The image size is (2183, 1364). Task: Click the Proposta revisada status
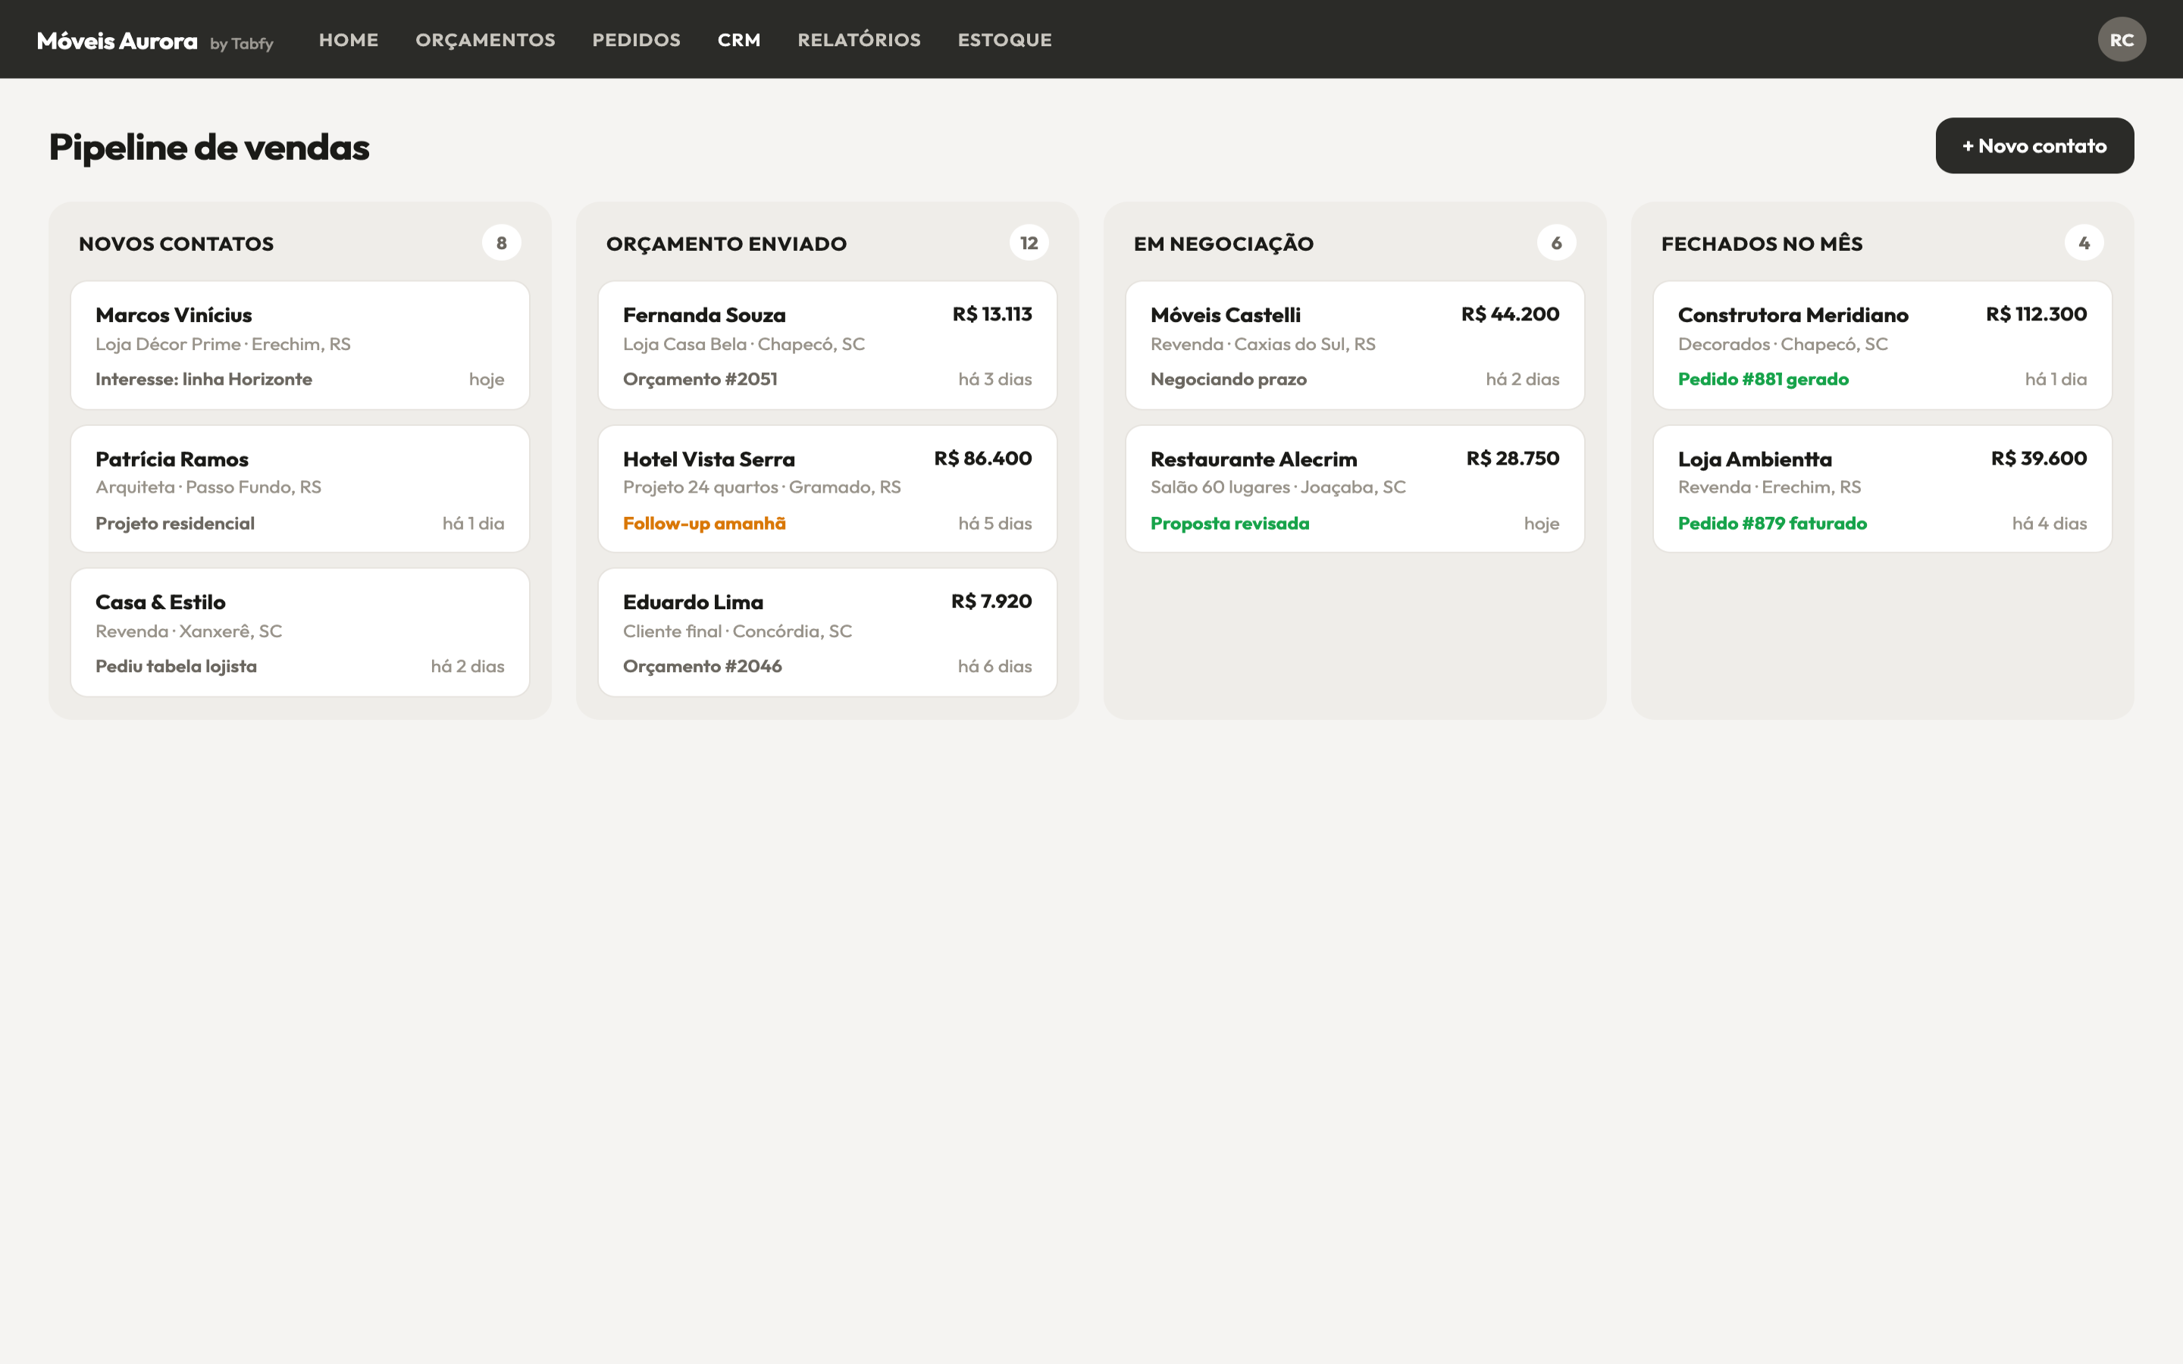[1229, 523]
